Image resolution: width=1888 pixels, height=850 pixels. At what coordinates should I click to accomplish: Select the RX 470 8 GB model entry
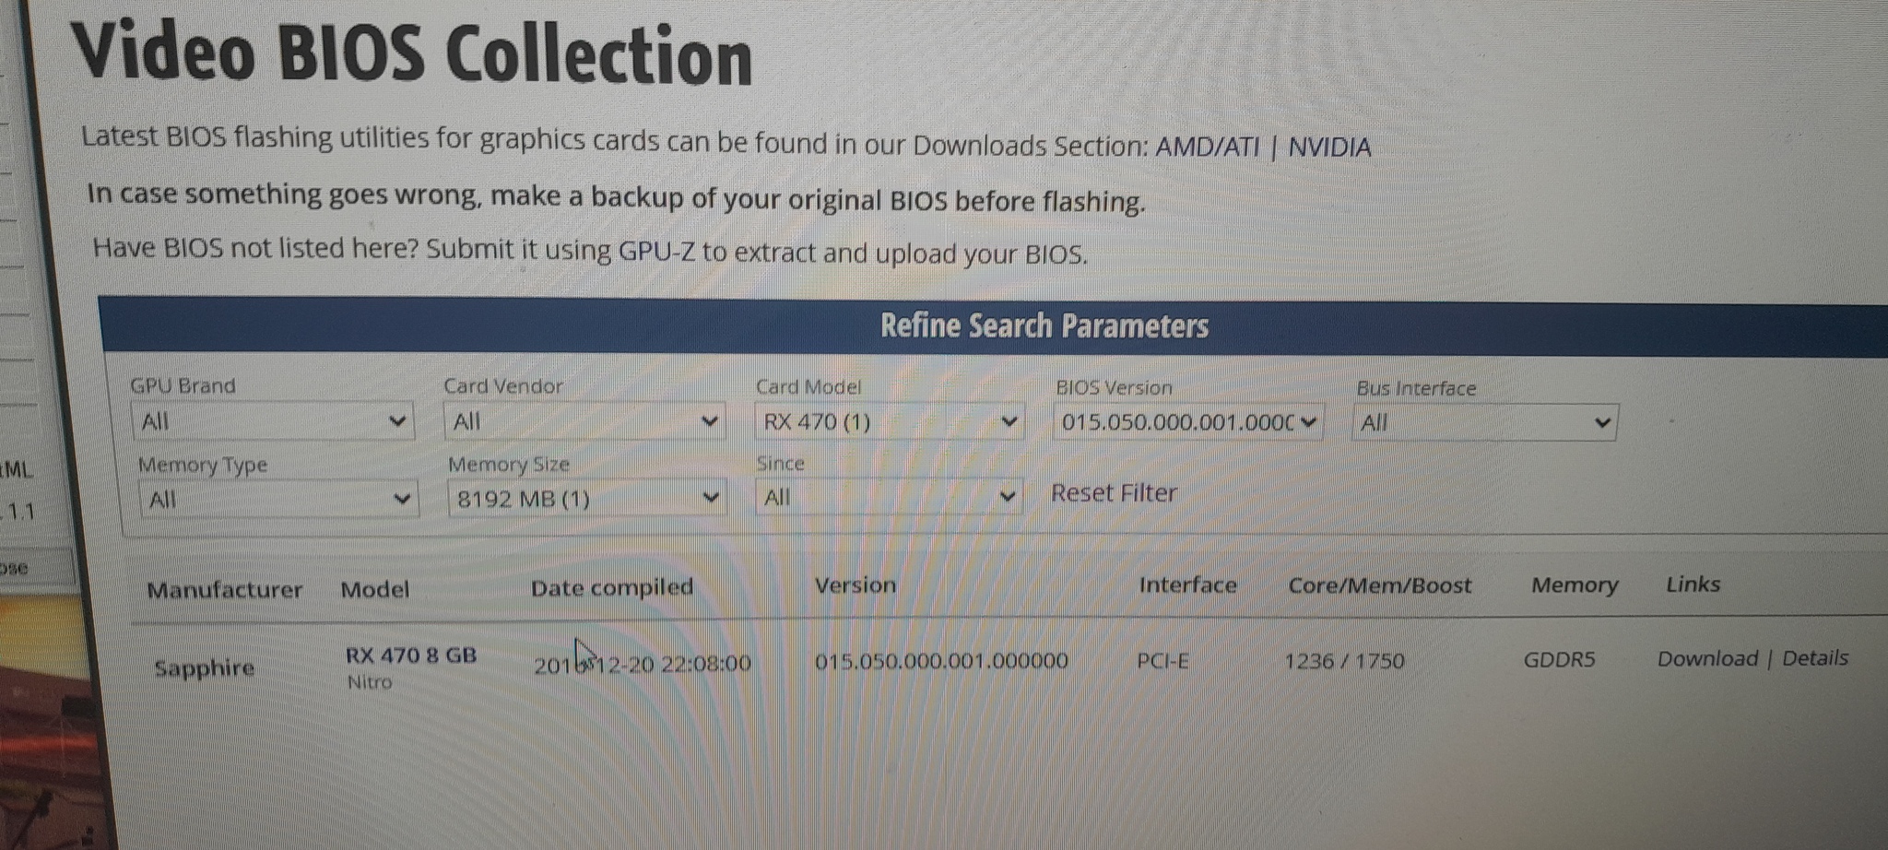click(x=410, y=655)
